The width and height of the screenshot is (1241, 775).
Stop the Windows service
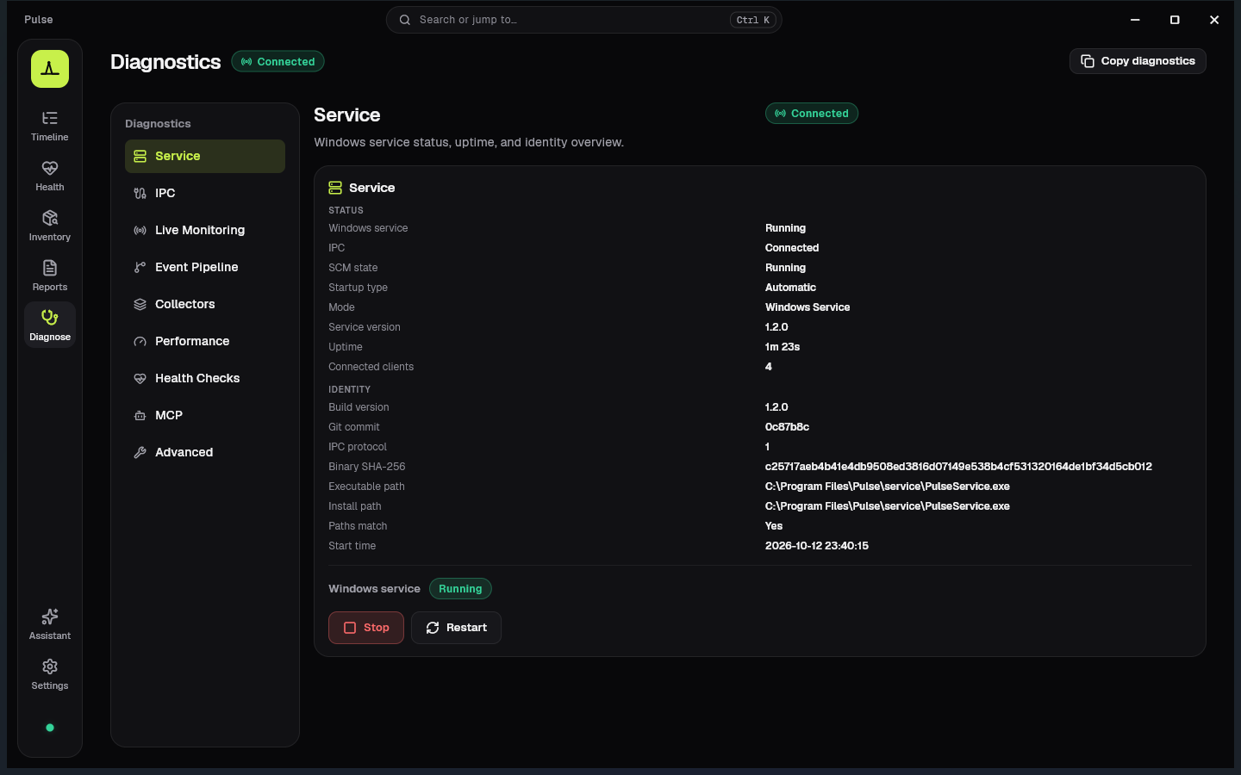tap(366, 628)
